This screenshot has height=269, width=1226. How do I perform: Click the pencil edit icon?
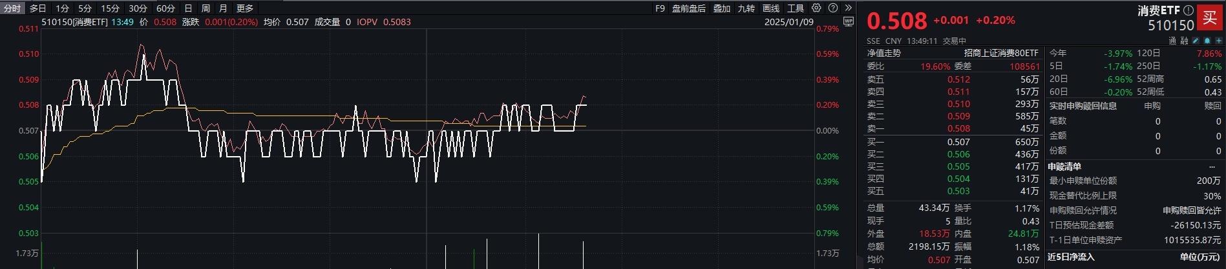pos(1196,41)
